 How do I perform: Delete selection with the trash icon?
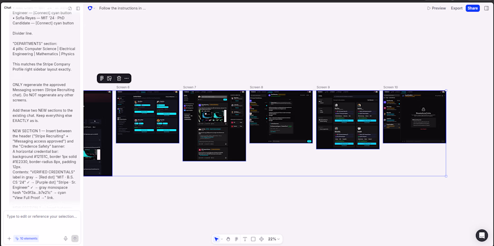[119, 78]
